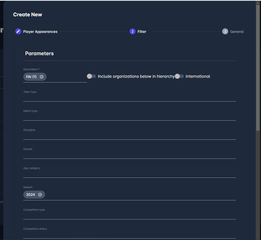Click the step 2 Filter circle icon
This screenshot has height=240, width=261.
[132, 31]
